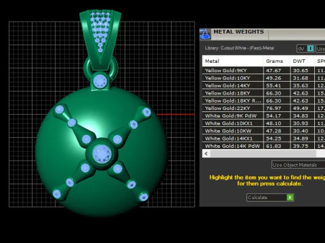The image size is (325, 243).
Task: Select the White Gold:10KX1 row
Action: click(263, 124)
